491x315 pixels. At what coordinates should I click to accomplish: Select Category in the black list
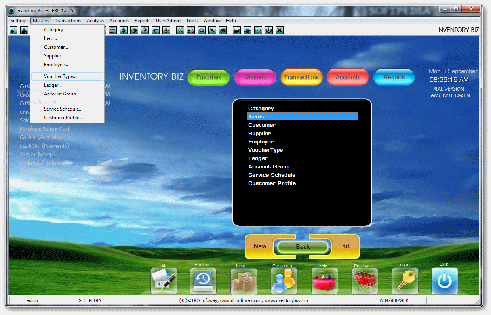[x=261, y=108]
